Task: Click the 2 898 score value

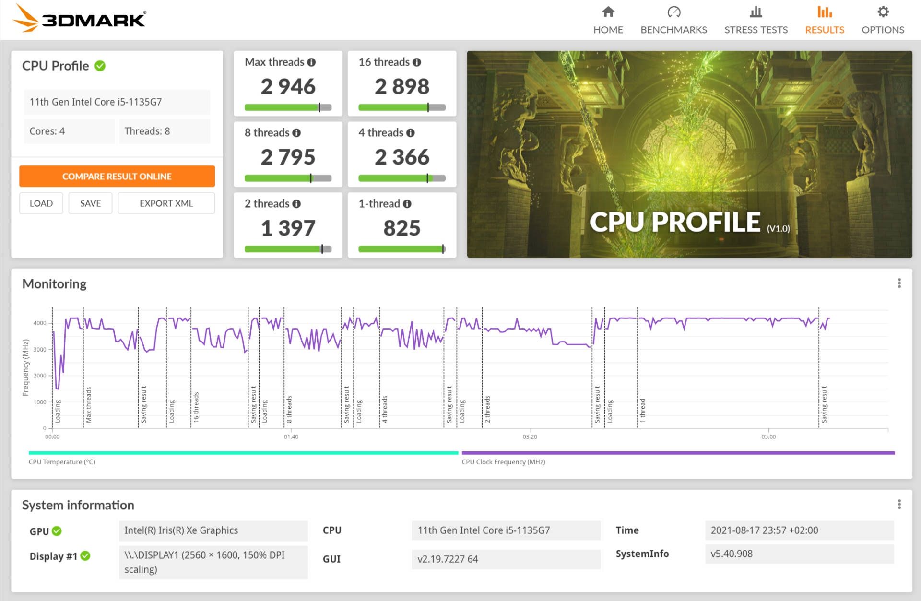Action: click(402, 87)
